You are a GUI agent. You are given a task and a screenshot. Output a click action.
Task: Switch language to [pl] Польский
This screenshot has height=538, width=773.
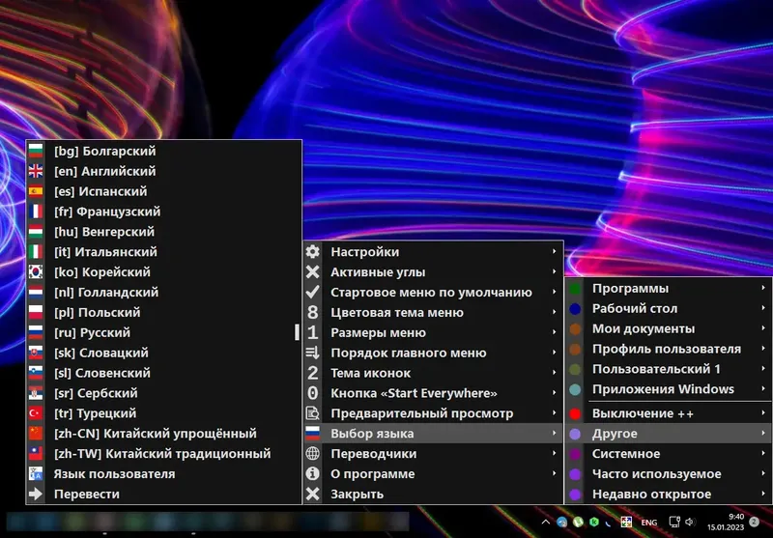tap(163, 312)
